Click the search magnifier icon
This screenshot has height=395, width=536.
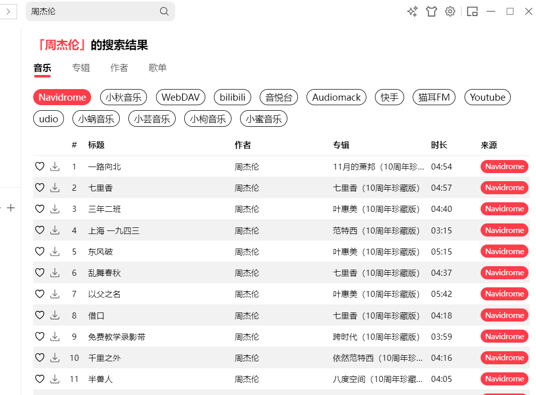pos(164,12)
